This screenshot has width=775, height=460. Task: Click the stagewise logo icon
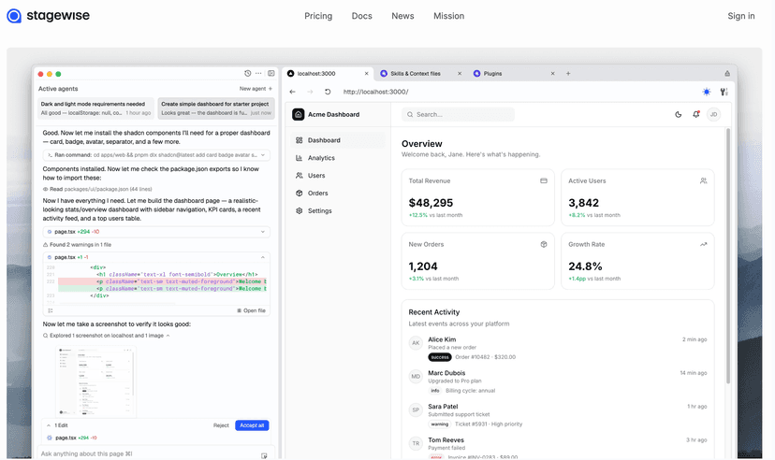click(14, 16)
